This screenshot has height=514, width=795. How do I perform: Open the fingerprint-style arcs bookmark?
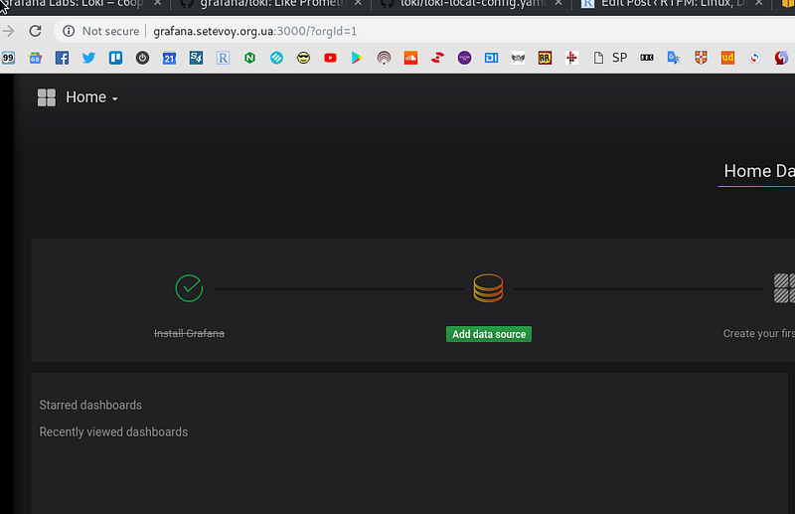click(385, 58)
